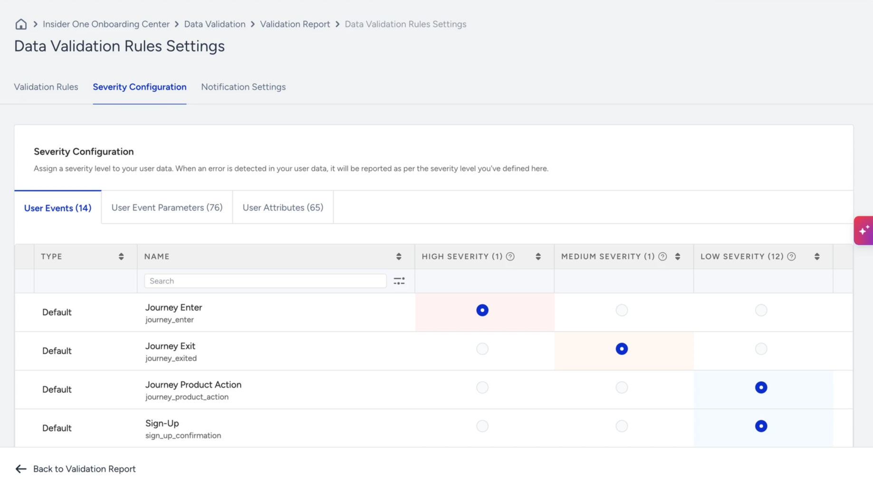Sort the table by Name column
The height and width of the screenshot is (490, 873).
[399, 257]
